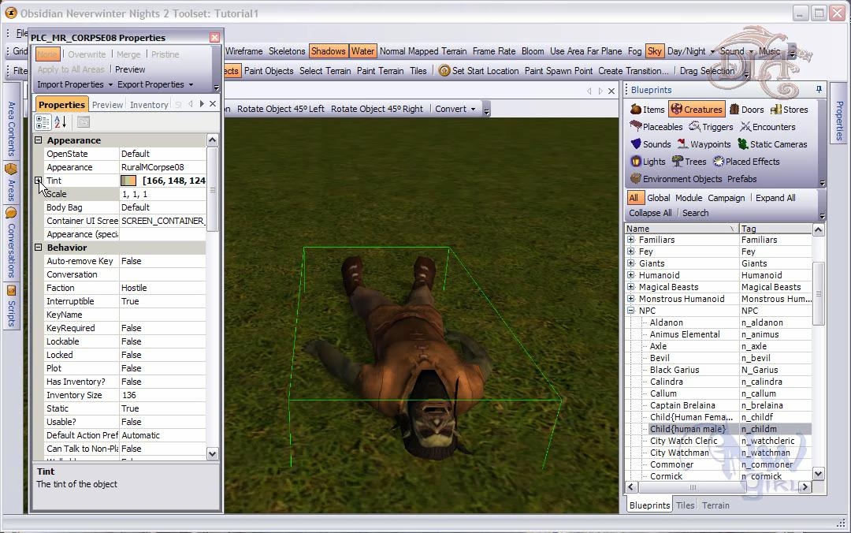Viewport: 851px width, 533px height.
Task: Switch to the Inventory tab
Action: pos(149,105)
